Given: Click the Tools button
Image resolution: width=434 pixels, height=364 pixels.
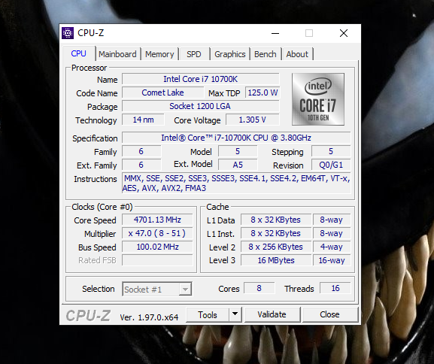Looking at the screenshot, I should coord(208,314).
